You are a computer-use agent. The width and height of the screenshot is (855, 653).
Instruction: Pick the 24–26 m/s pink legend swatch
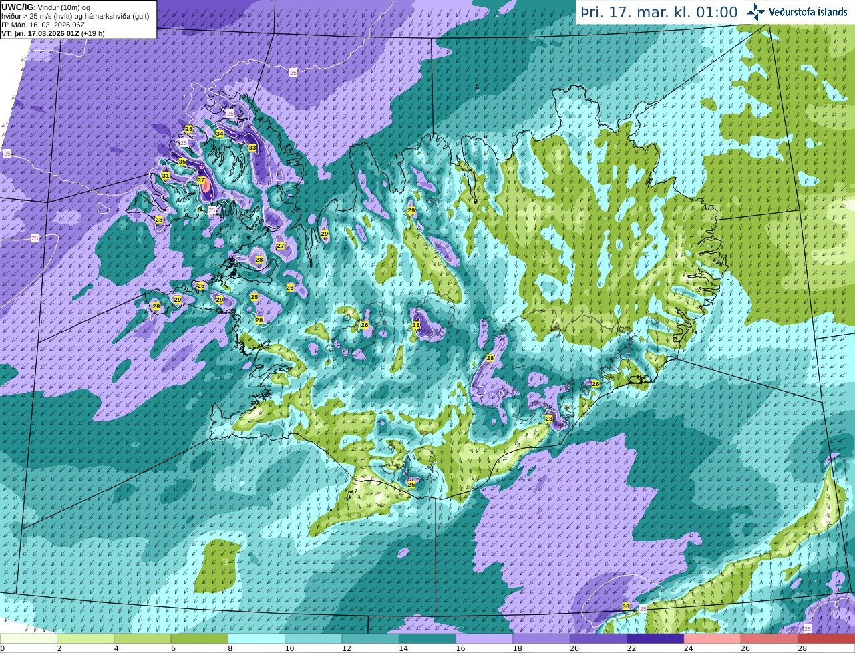713,639
